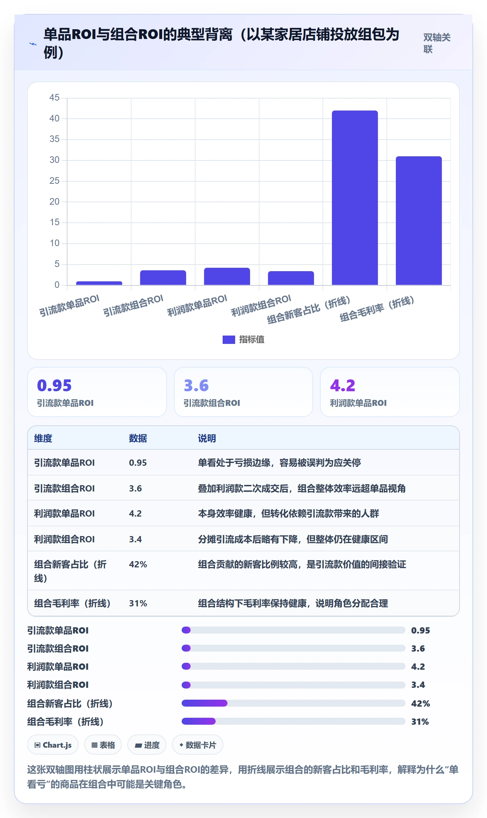Click the lightning icon beside the title
Screen dimensions: 487x818
pos(33,44)
